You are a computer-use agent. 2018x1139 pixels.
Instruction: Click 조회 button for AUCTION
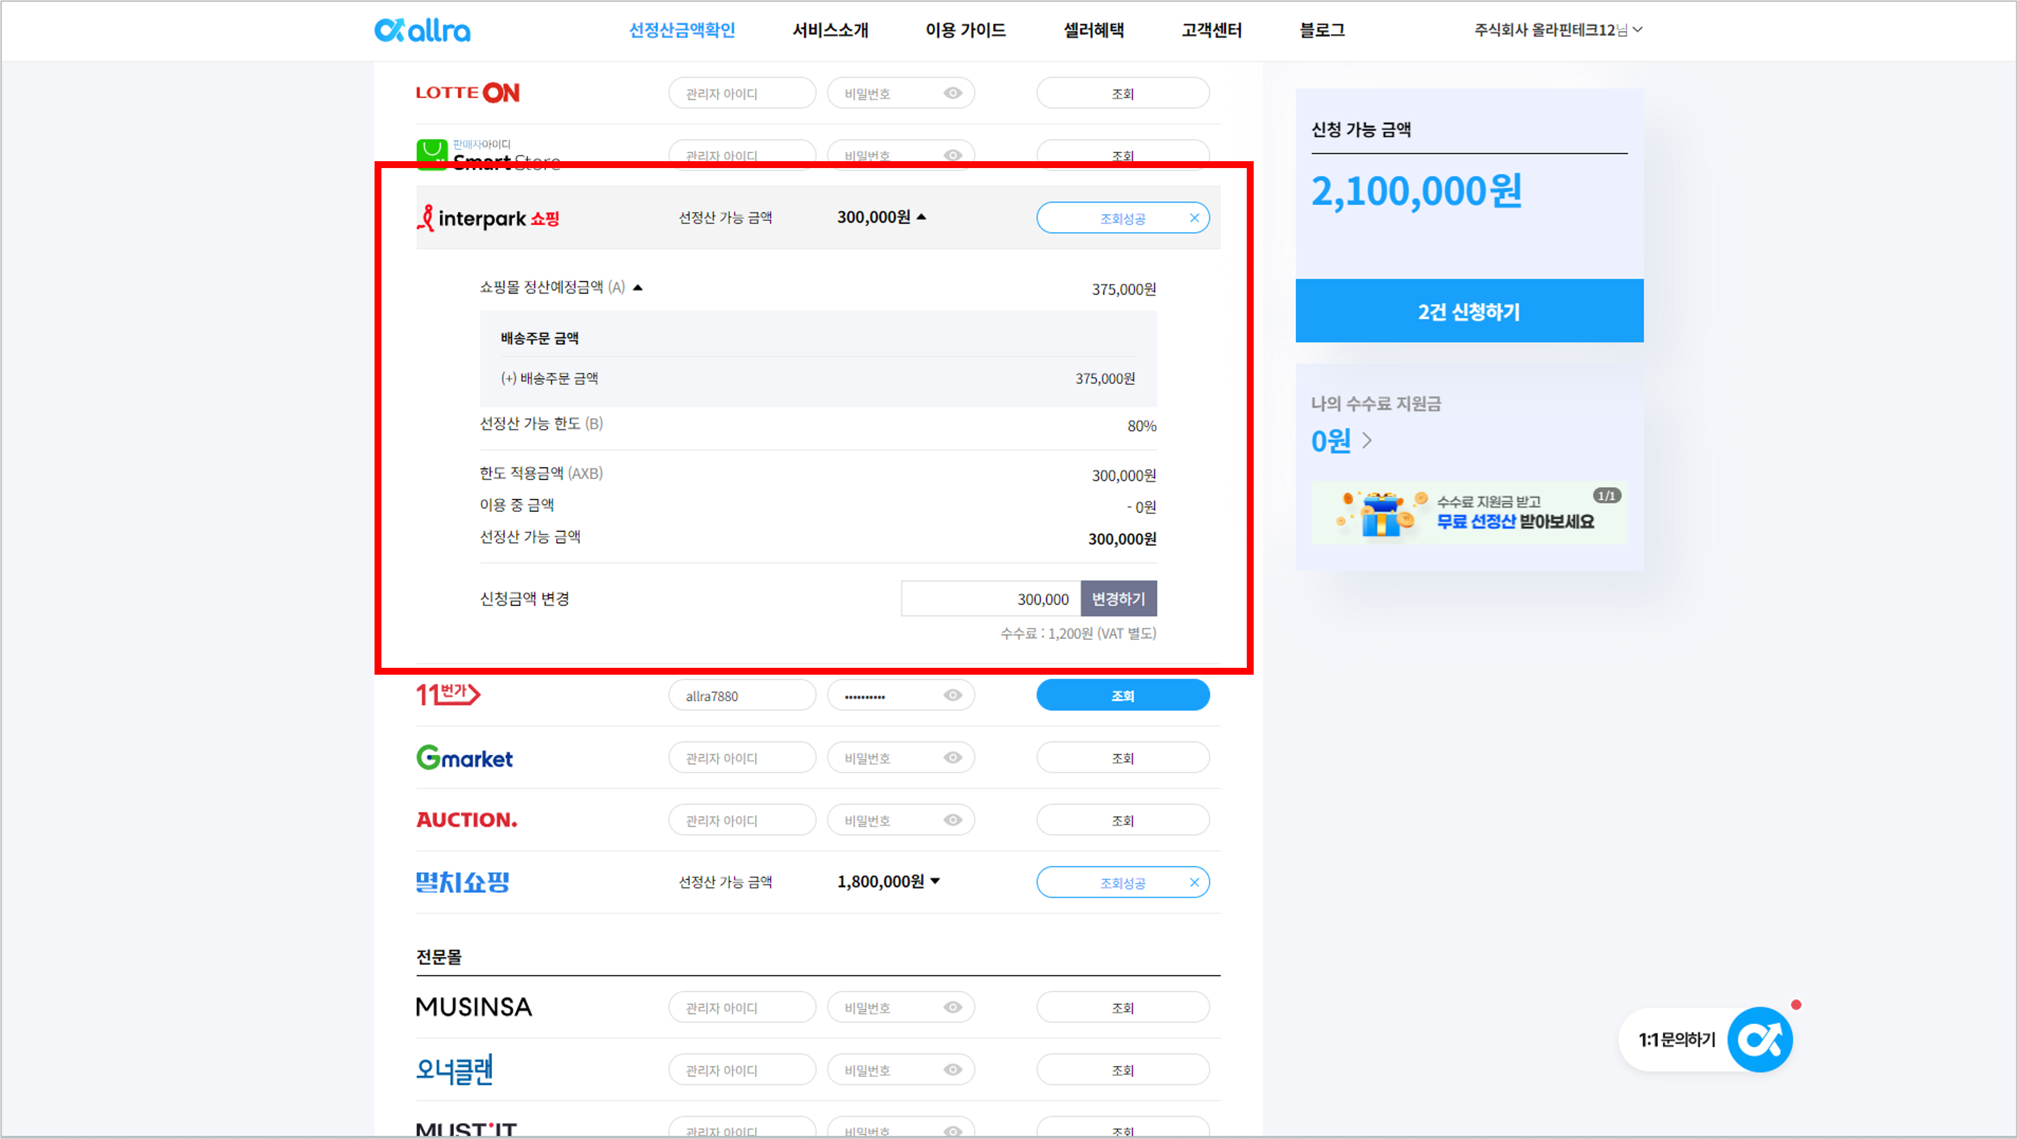click(x=1123, y=820)
